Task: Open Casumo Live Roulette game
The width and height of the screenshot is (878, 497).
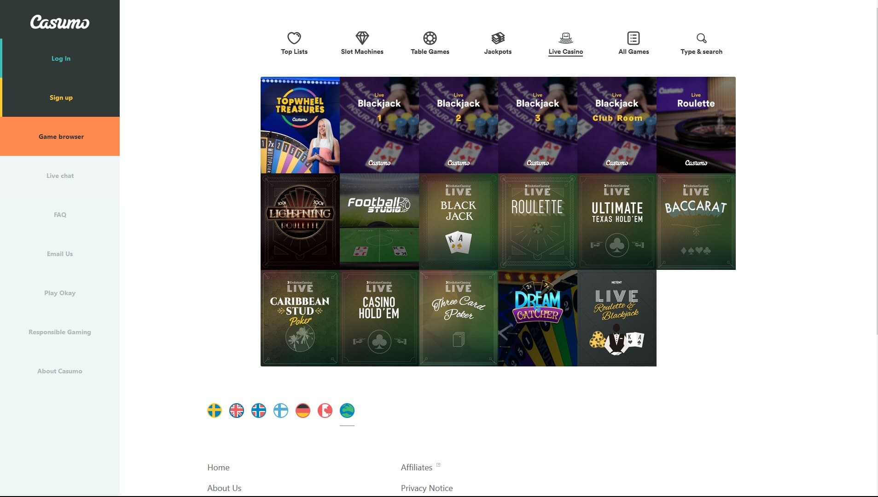Action: tap(696, 125)
